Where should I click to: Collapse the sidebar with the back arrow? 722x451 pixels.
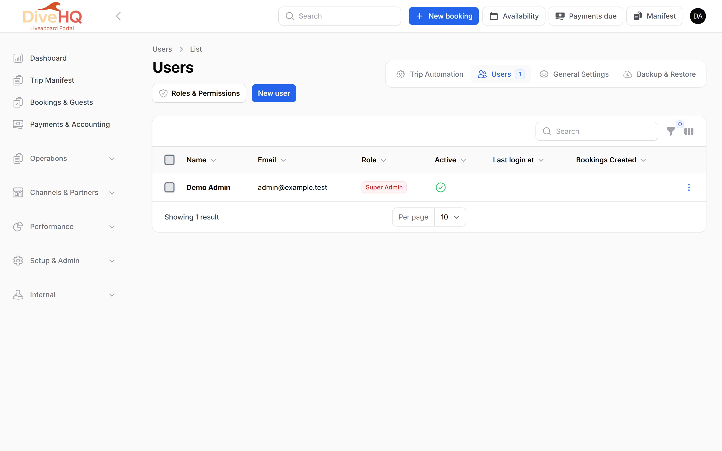click(x=118, y=16)
